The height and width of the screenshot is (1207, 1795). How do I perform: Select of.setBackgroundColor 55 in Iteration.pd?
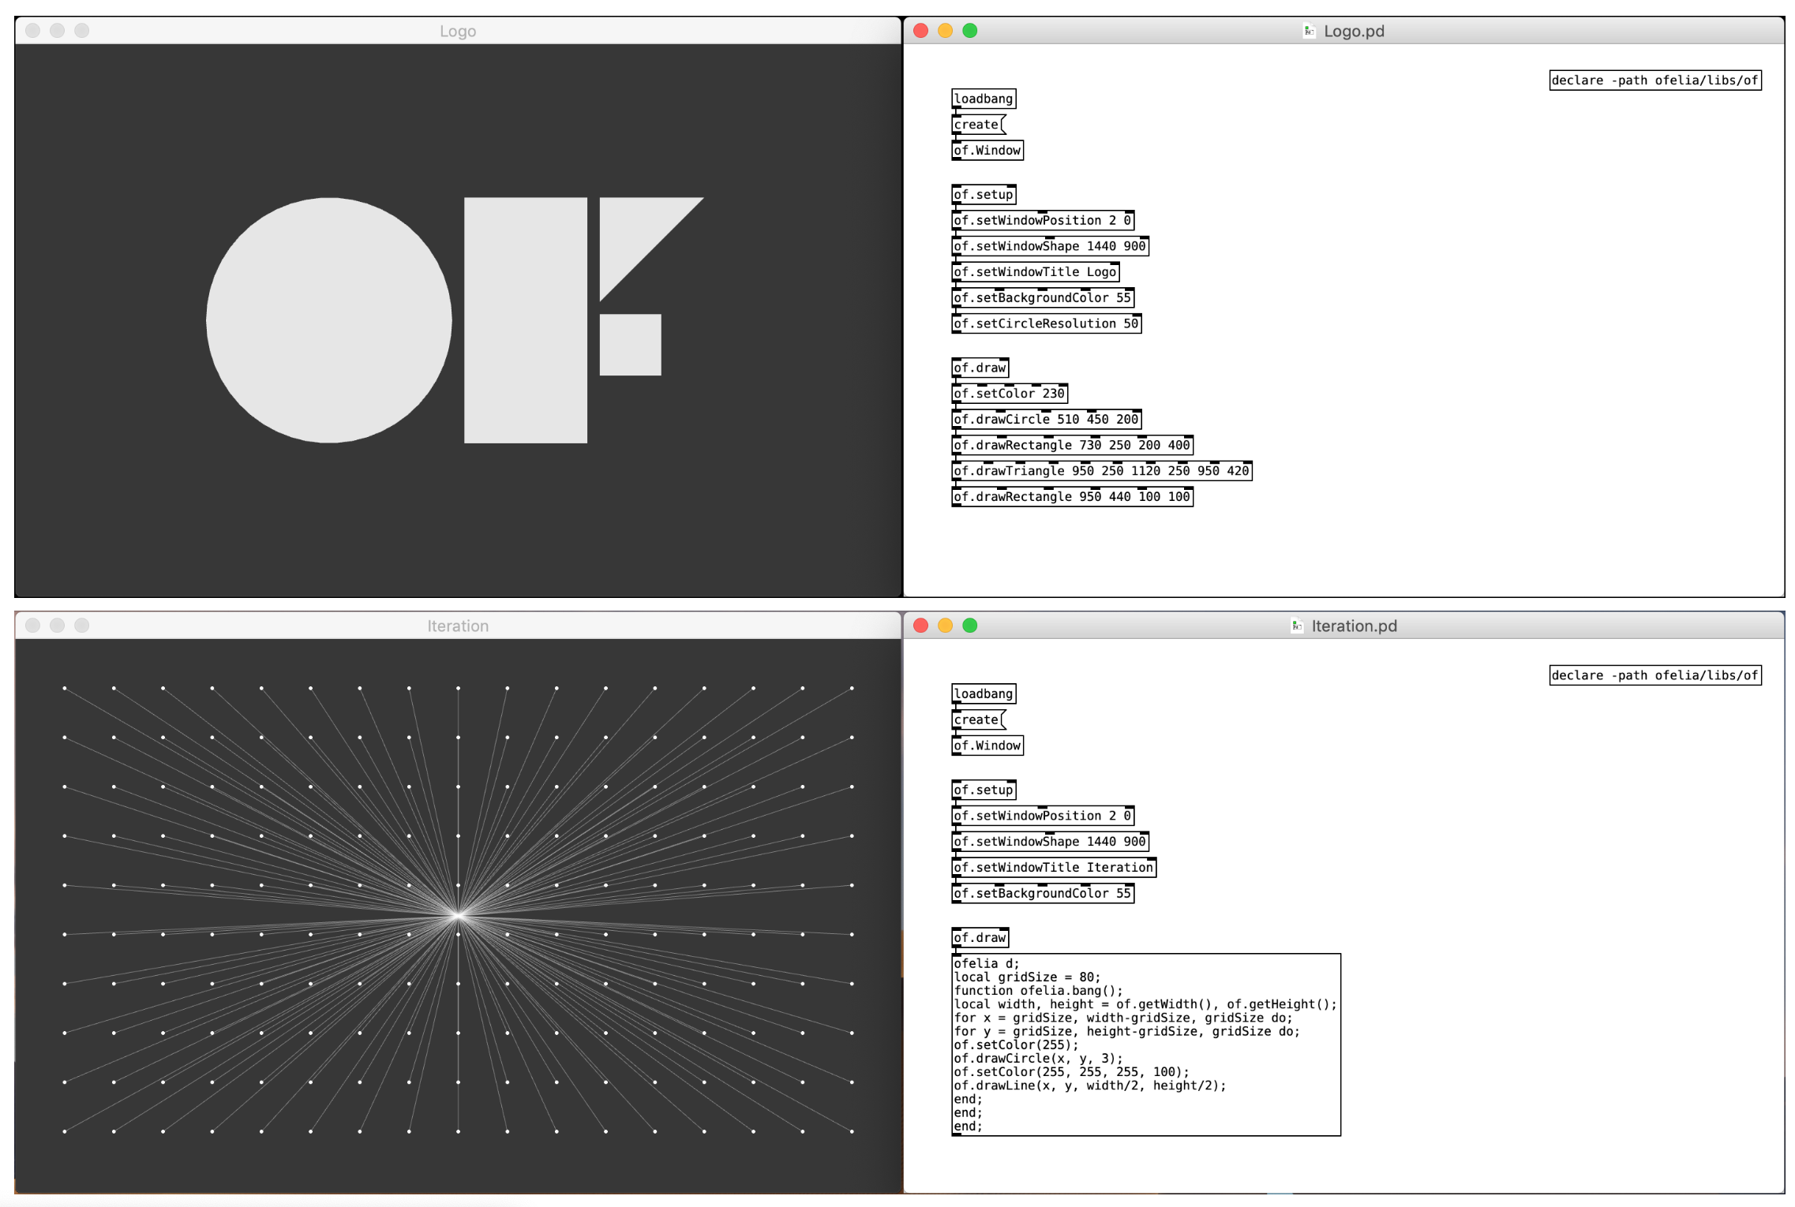click(1043, 893)
